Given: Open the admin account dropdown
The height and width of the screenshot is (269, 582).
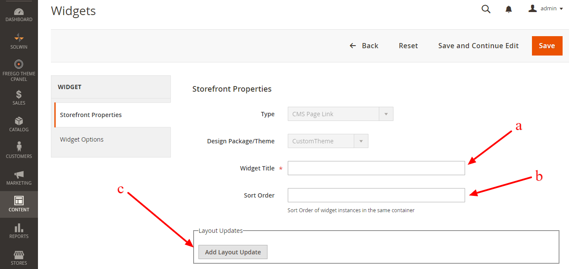Looking at the screenshot, I should tap(546, 9).
